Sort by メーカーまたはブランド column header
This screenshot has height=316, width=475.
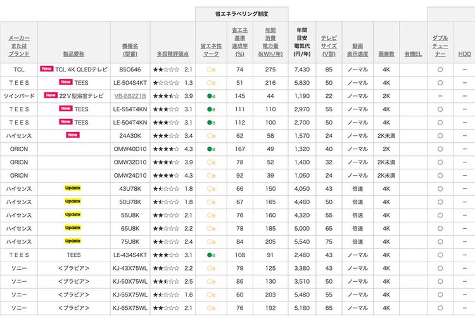click(19, 46)
